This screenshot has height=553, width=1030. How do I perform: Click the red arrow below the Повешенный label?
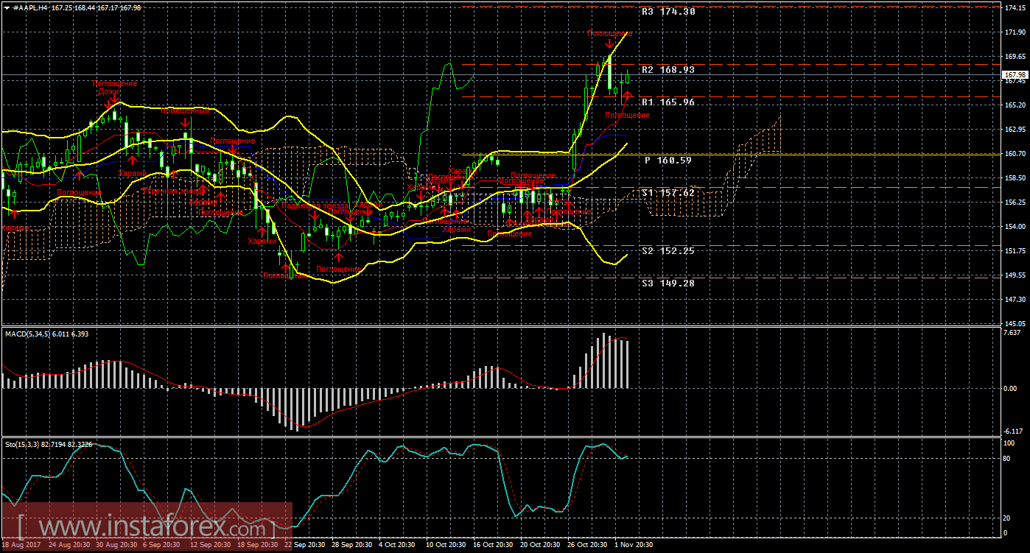coord(186,122)
